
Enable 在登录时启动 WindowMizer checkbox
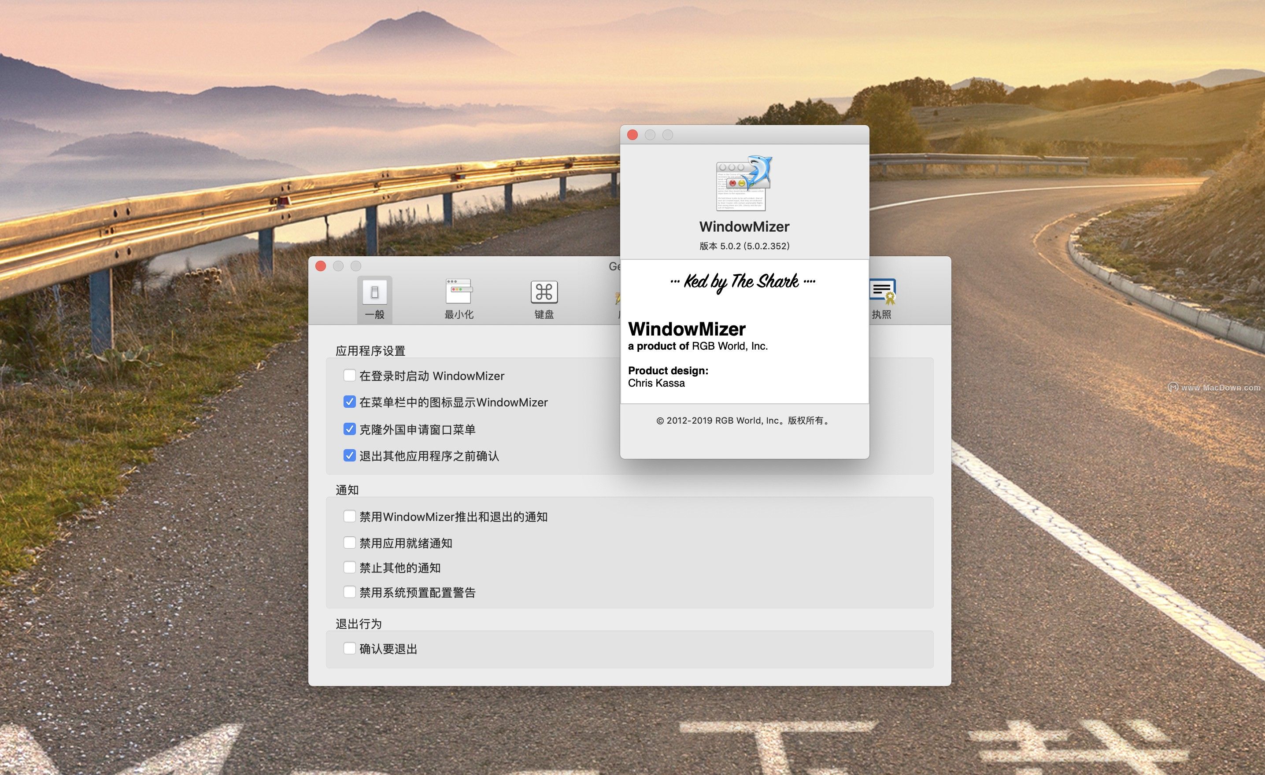tap(350, 375)
